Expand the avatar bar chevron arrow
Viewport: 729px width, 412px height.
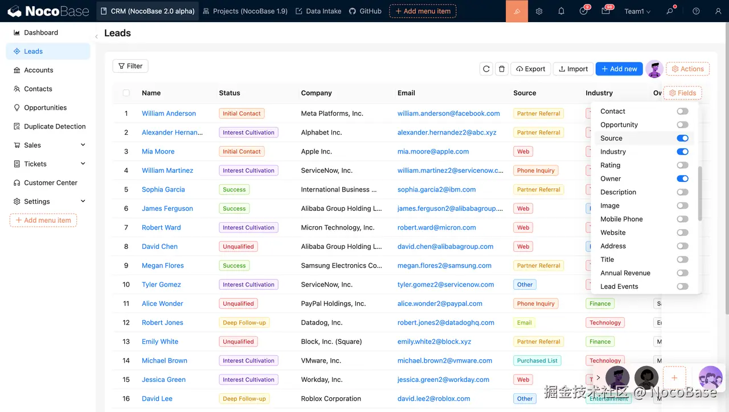pyautogui.click(x=598, y=377)
